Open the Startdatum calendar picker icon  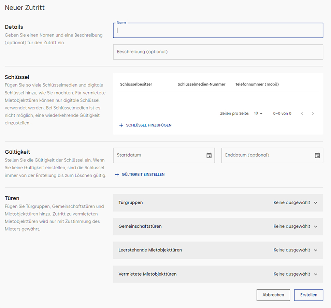[x=209, y=155]
